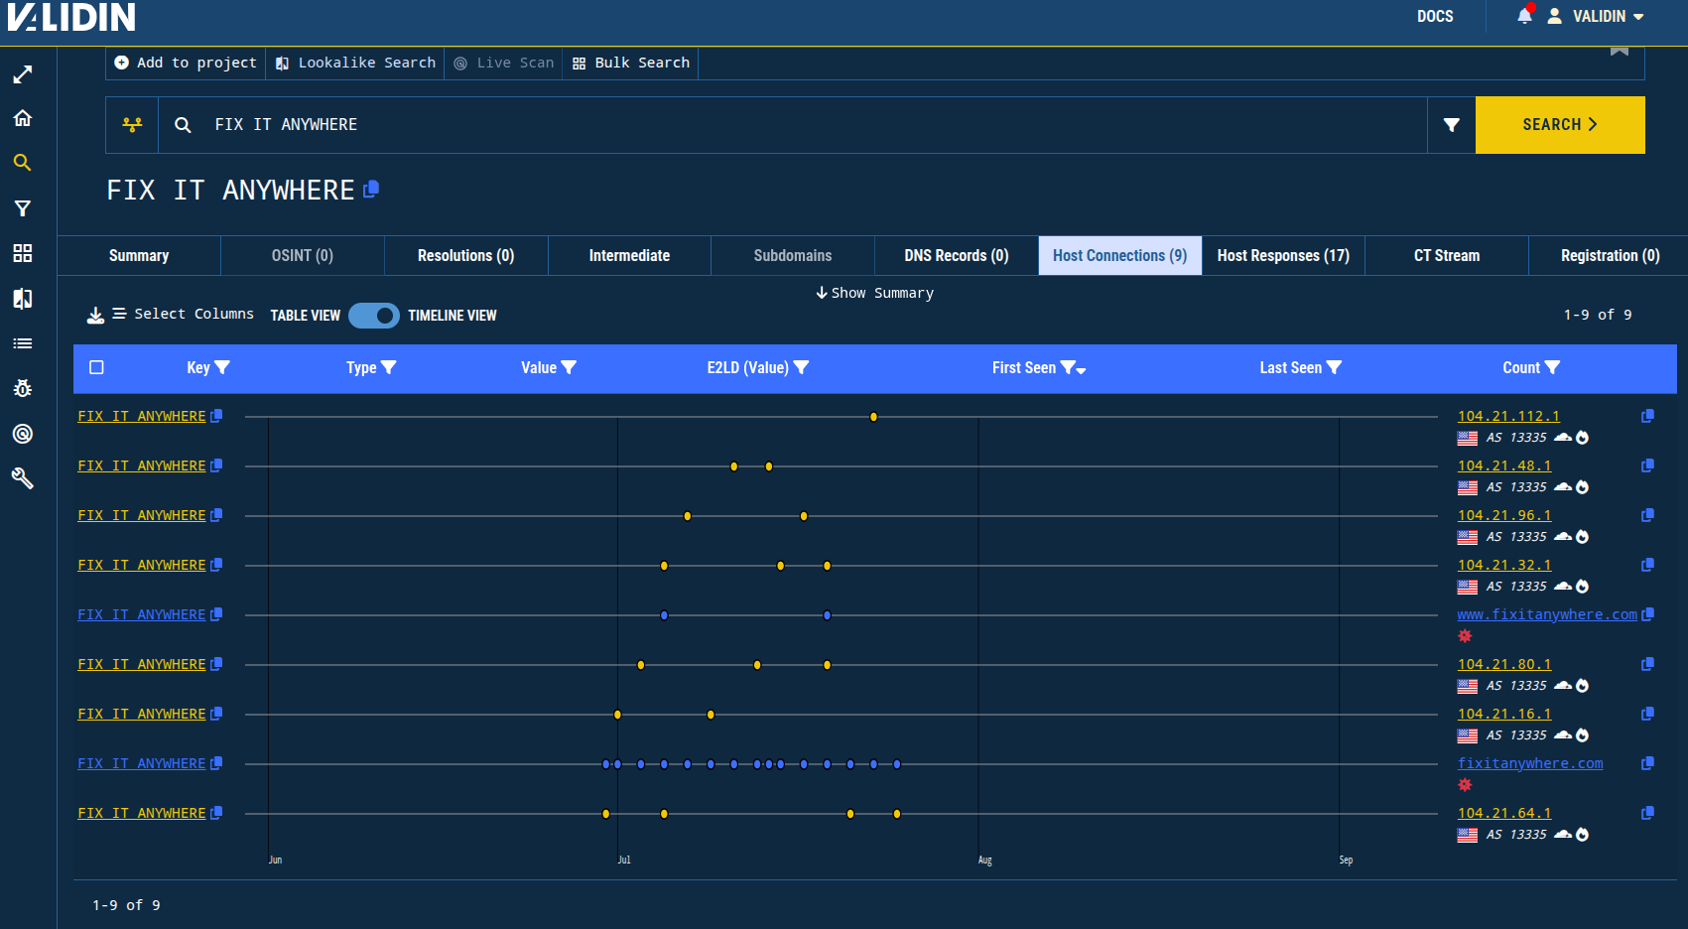The height and width of the screenshot is (929, 1688).
Task: Open Lookalike Search
Action: point(355,63)
